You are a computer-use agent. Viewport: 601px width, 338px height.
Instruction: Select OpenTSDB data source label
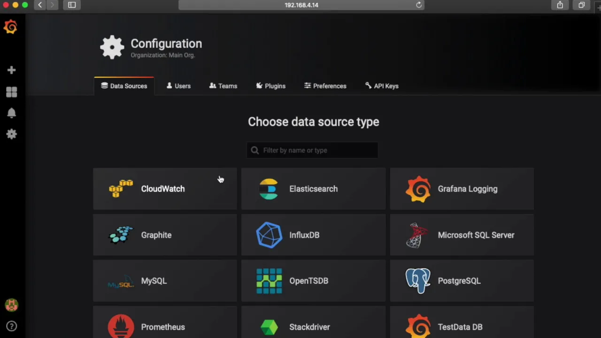click(308, 281)
